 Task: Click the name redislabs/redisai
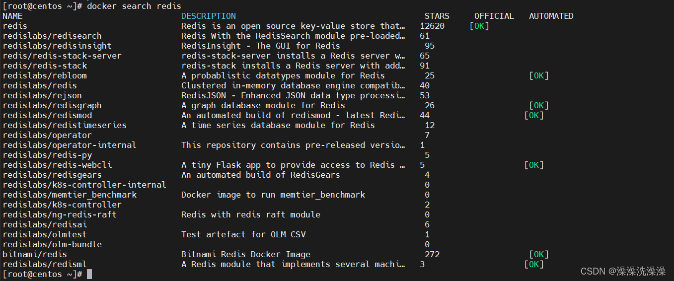[45, 224]
